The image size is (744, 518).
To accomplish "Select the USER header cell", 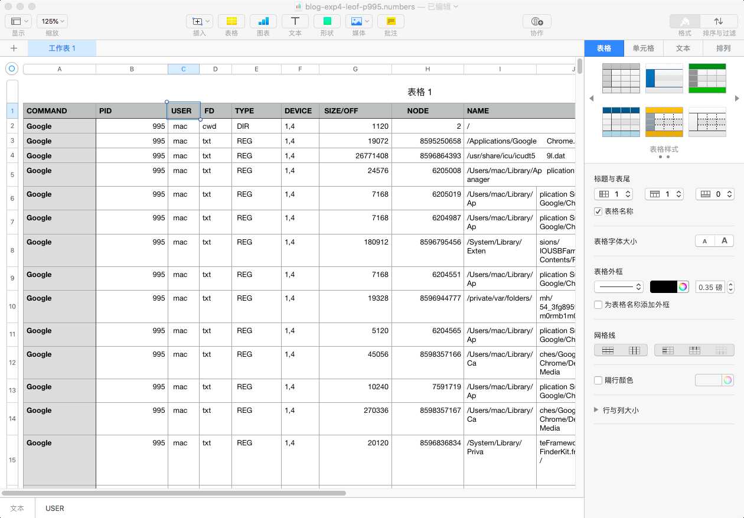I will pyautogui.click(x=184, y=111).
